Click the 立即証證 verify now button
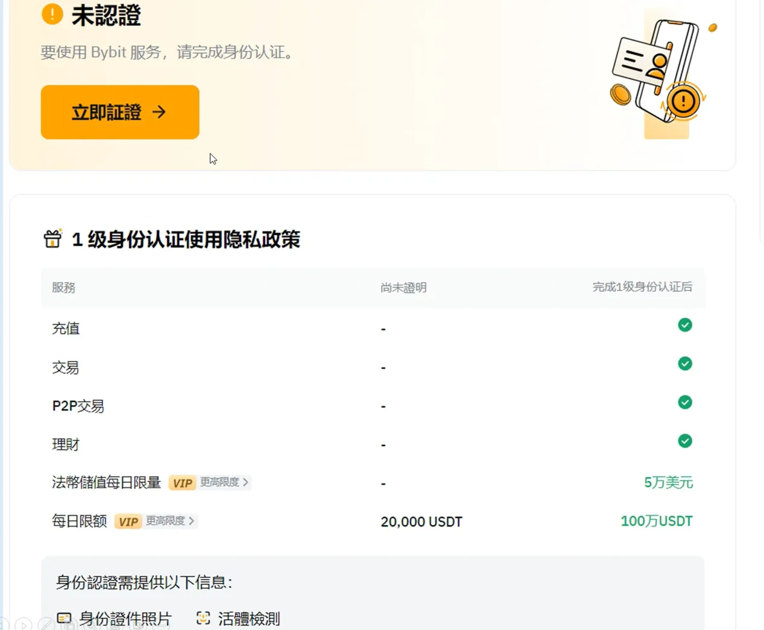Screen dimensions: 764x630 (120, 112)
